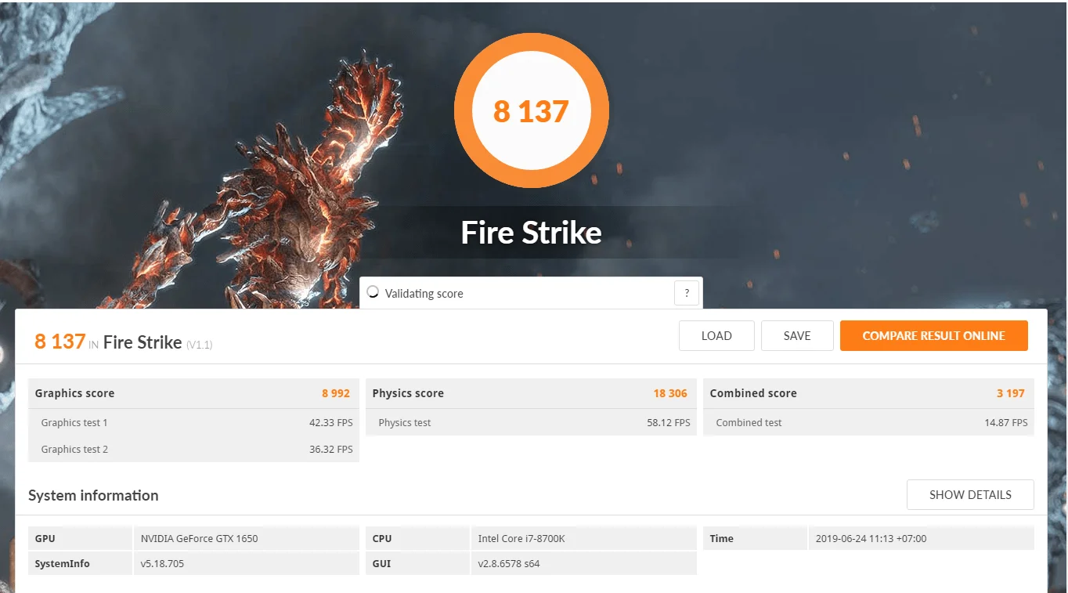Select the 2019-06-24 11:13 timestamp

[x=871, y=538]
